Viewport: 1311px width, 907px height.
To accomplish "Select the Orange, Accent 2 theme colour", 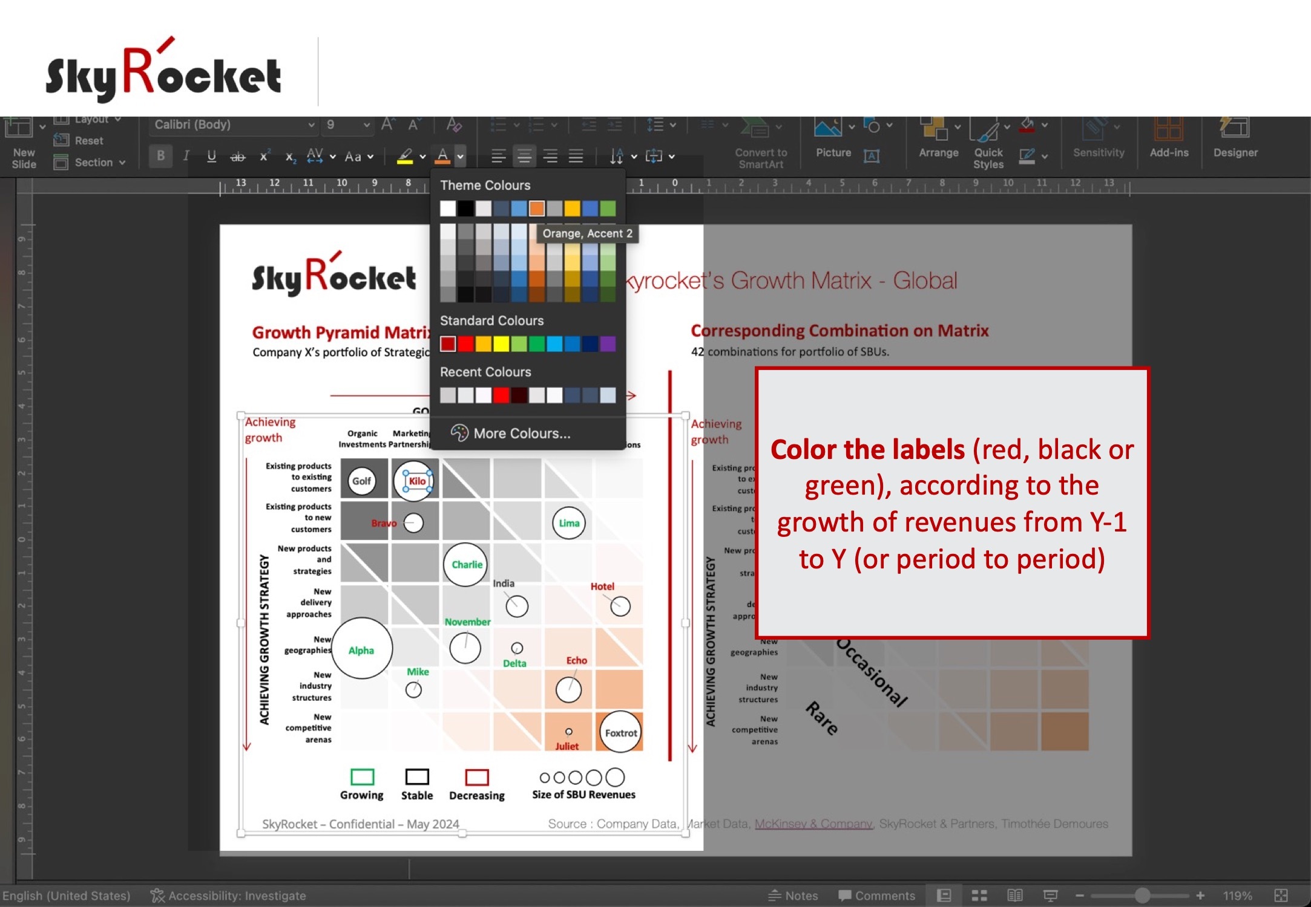I will pyautogui.click(x=536, y=209).
